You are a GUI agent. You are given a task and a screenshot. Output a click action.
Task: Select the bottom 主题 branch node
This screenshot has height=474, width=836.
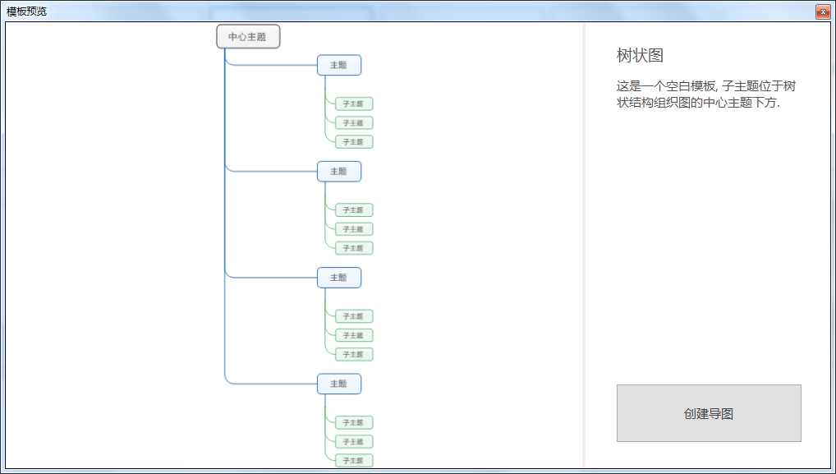pos(338,384)
